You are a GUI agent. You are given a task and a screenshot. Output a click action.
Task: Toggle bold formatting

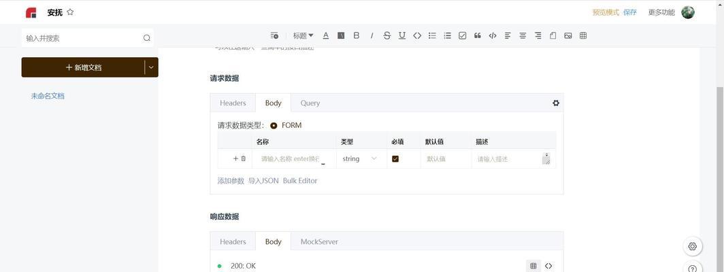point(356,35)
